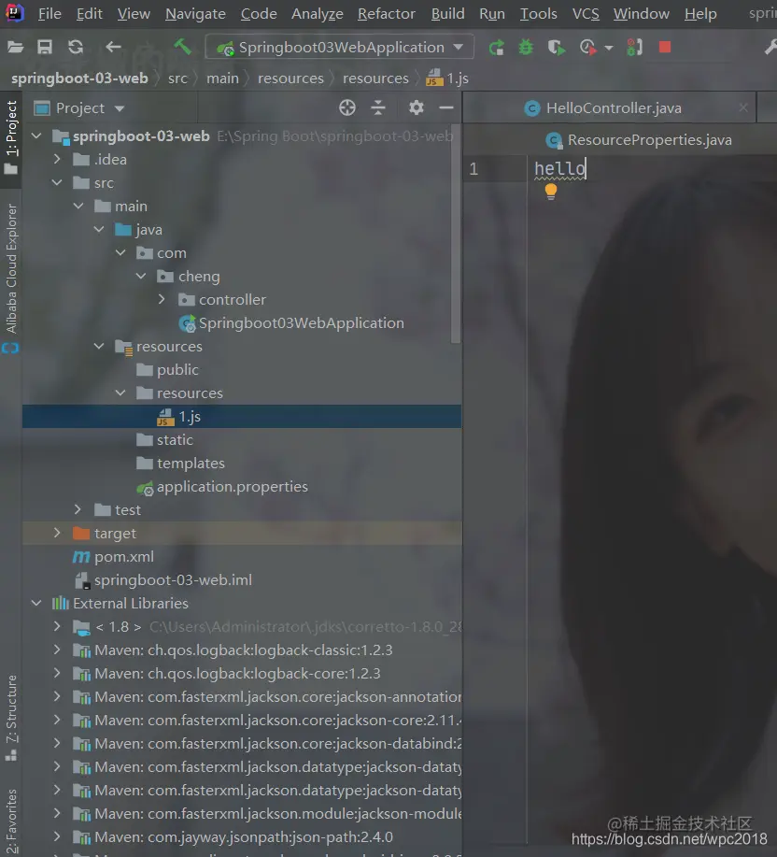Click the Save All toolbar icon

click(45, 48)
